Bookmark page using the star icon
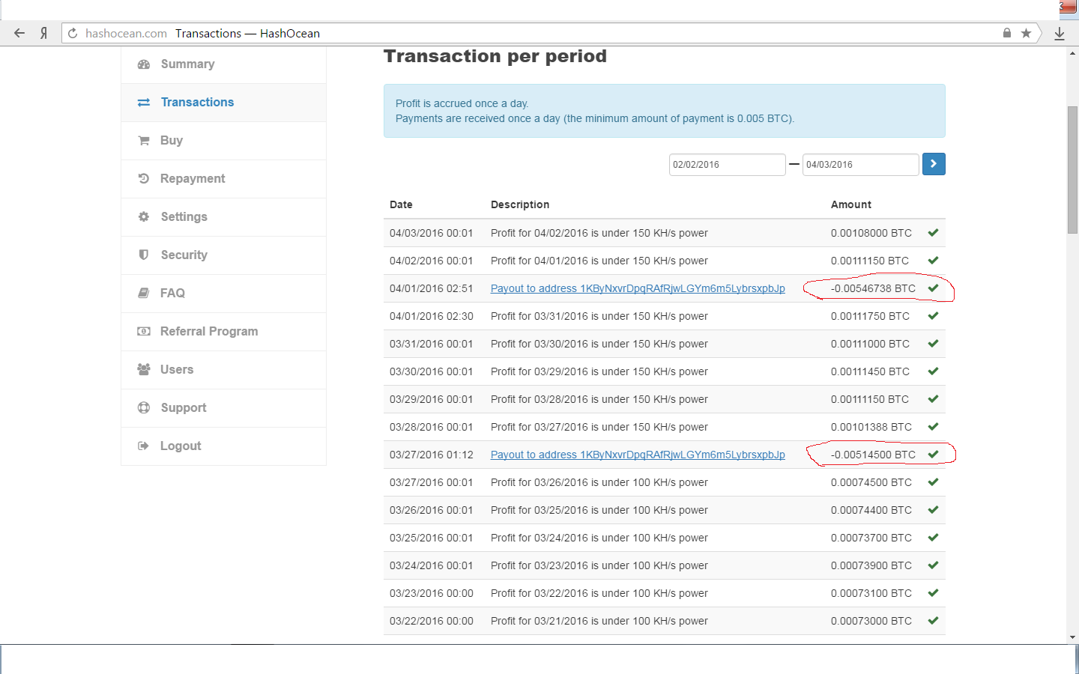The height and width of the screenshot is (674, 1079). pos(1026,33)
